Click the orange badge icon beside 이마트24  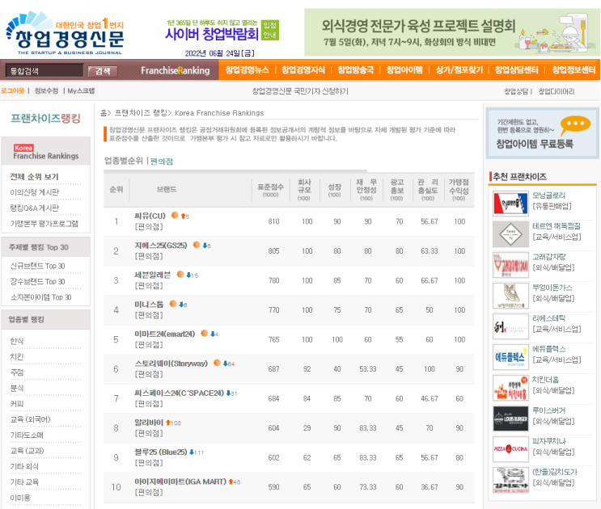(x=205, y=334)
